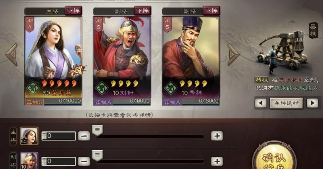Click 下阵 above 刘封 card

142,11
